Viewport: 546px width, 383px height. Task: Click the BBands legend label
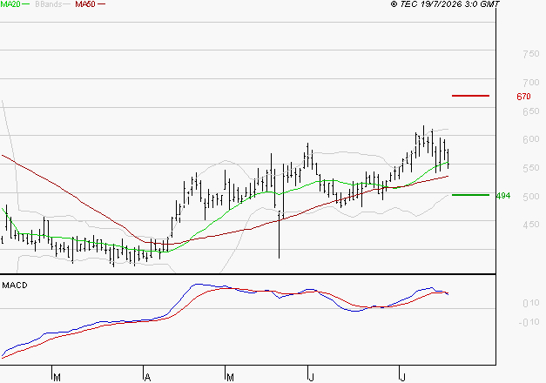(x=49, y=4)
